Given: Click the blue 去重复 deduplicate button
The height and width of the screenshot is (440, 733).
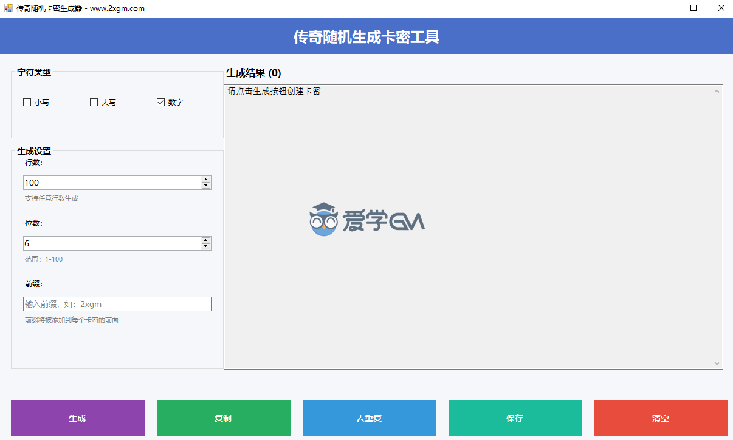Looking at the screenshot, I should [x=370, y=418].
